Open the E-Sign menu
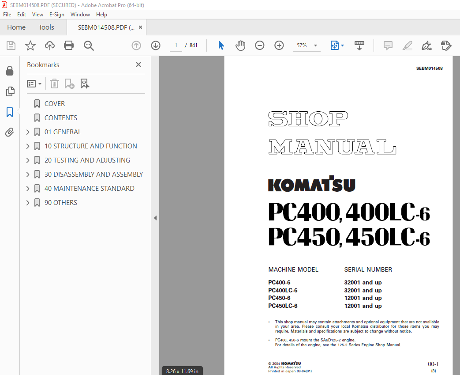This screenshot has width=460, height=375. [56, 15]
